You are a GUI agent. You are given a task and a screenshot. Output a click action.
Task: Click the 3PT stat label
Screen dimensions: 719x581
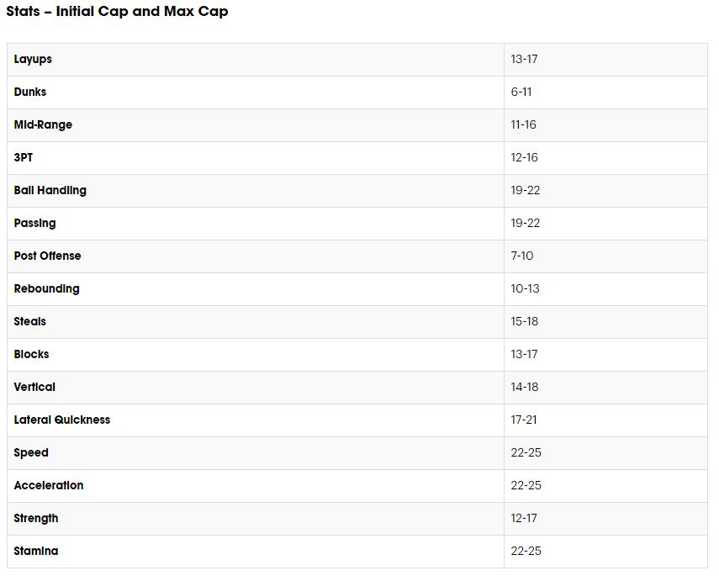click(x=24, y=158)
